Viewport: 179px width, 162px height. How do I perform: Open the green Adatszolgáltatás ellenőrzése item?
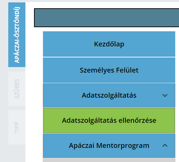109,120
